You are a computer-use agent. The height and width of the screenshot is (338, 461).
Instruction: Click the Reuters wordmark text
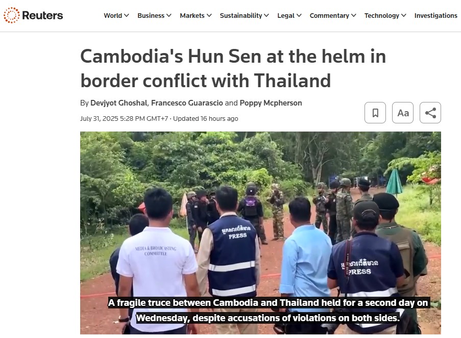pyautogui.click(x=42, y=15)
